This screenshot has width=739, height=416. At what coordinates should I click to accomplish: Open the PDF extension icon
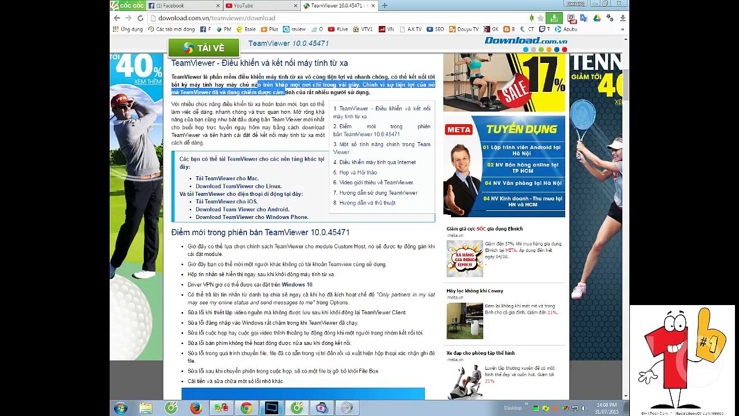click(571, 18)
